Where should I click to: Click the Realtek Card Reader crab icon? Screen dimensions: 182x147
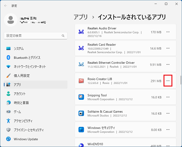tap(81, 48)
